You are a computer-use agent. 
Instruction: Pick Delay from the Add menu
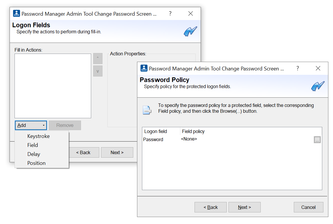pyautogui.click(x=34, y=154)
